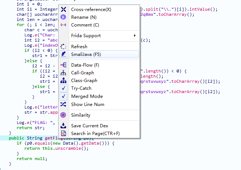Click the 'return null;' code line
The image size is (241, 170).
pyautogui.click(x=32, y=159)
